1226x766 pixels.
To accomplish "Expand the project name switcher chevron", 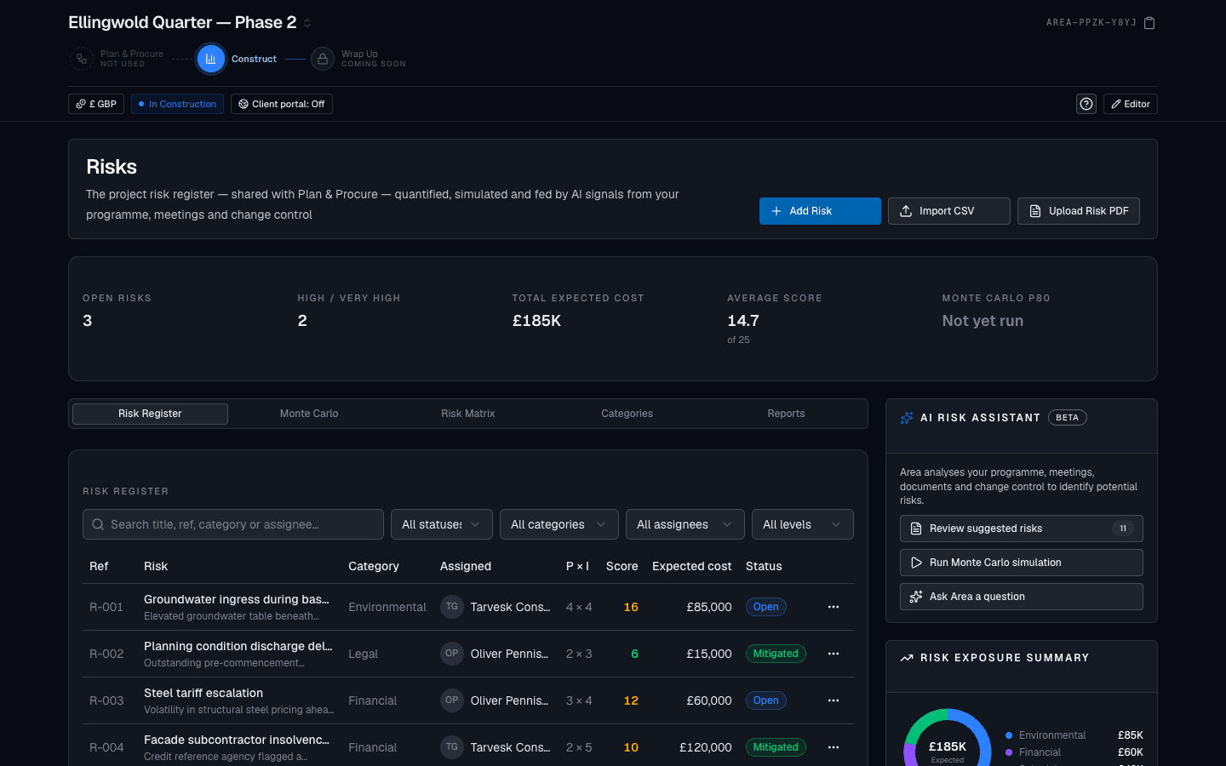I will tap(307, 23).
